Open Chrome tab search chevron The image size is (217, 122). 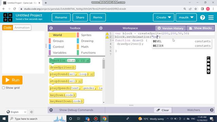(190, 3)
